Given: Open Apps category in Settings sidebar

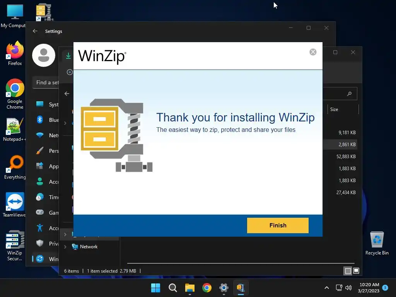Looking at the screenshot, I should point(47,166).
